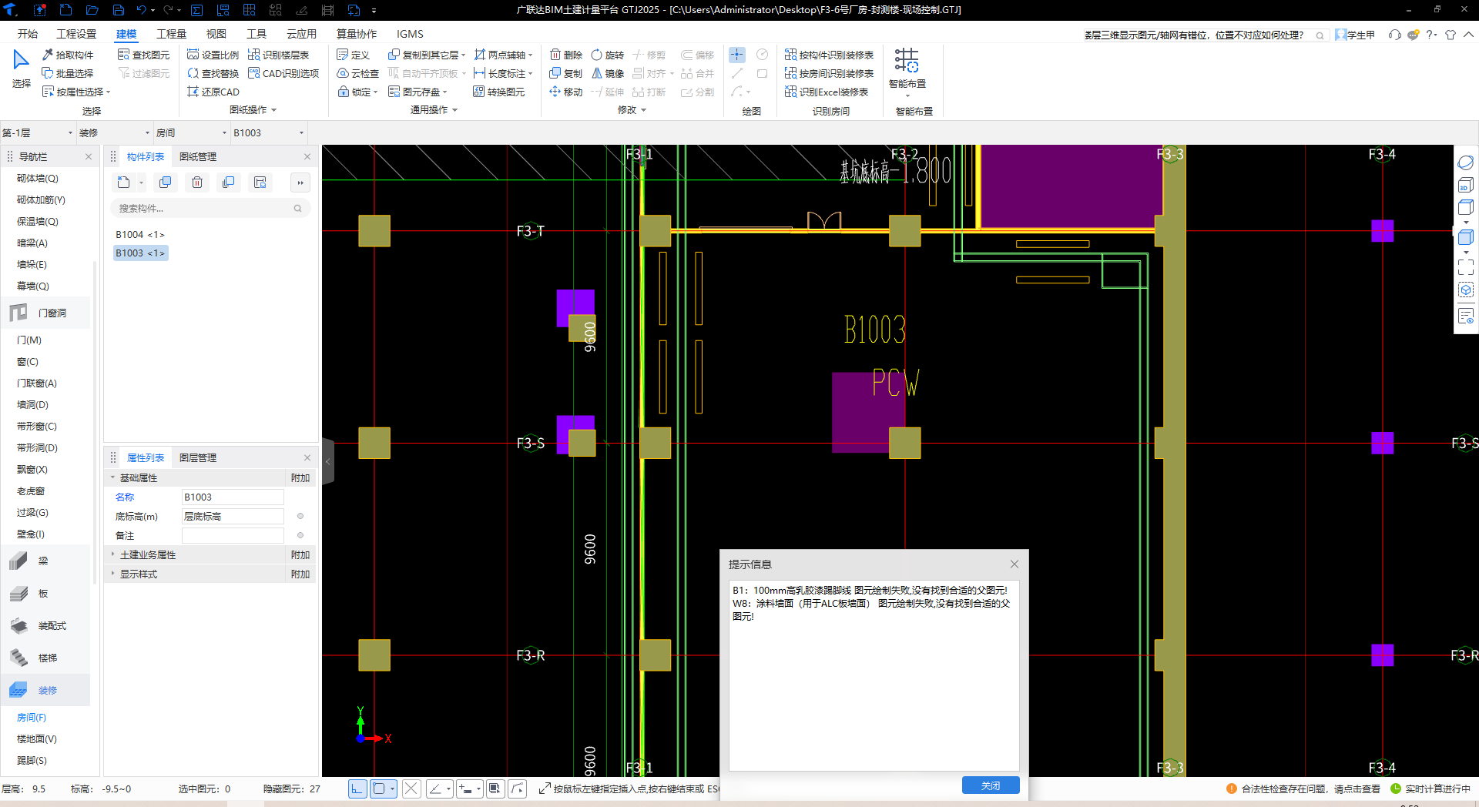Open the 楼梯 category in the navigation bar

click(x=46, y=658)
